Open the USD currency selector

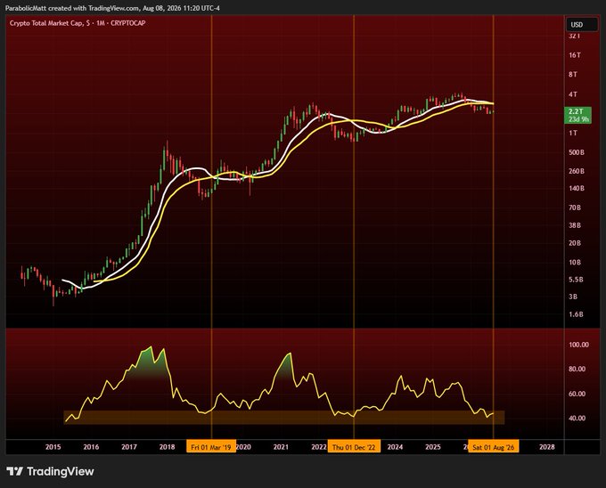[581, 25]
